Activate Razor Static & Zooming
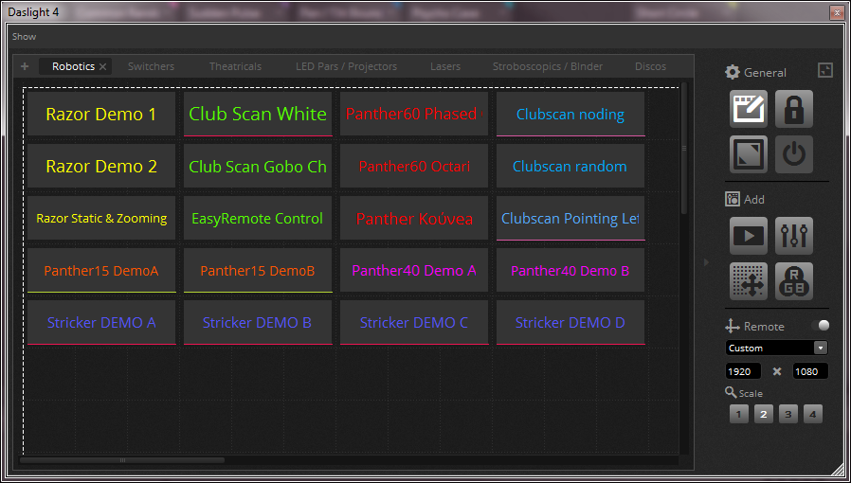Viewport: 851px width, 483px height. click(101, 218)
